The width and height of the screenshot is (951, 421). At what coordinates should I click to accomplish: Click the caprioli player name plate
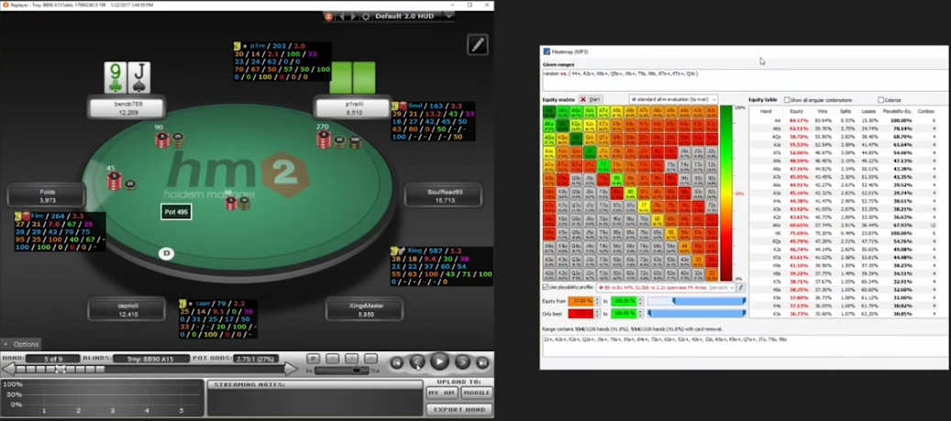pos(127,310)
